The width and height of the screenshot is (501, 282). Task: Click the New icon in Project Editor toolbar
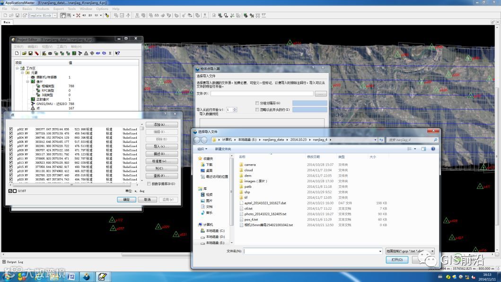click(x=17, y=53)
